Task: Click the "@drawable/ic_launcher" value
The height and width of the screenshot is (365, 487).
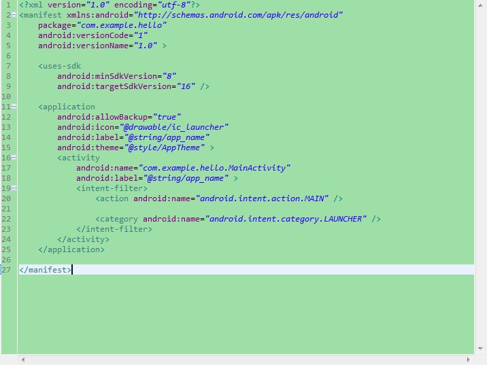Action: point(174,127)
